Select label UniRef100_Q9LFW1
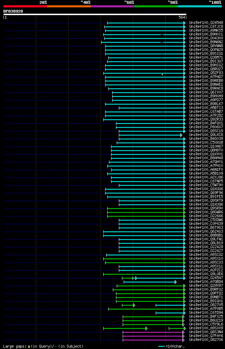This screenshot has height=349, width=225. click(206, 239)
